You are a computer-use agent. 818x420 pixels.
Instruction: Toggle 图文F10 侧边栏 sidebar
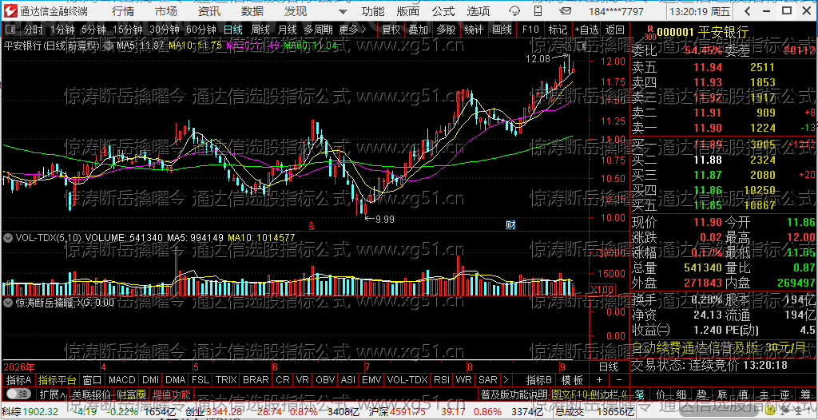tap(590, 394)
